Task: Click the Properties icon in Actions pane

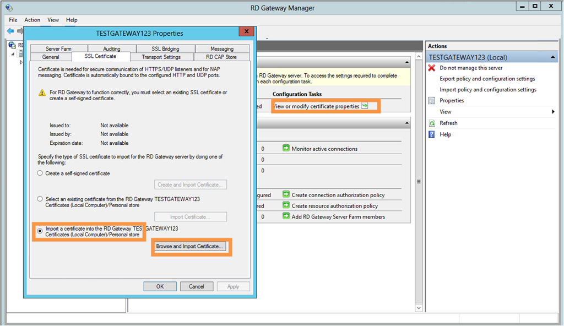Action: 432,101
